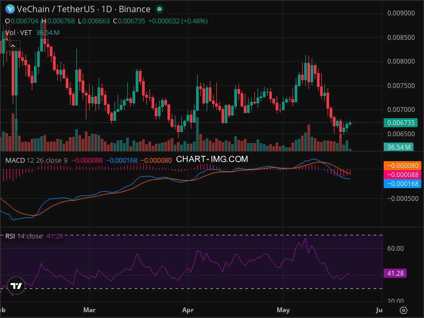The width and height of the screenshot is (424, 318).
Task: Click the pink MACD histogram value −0.000088 tag
Action: 402,175
